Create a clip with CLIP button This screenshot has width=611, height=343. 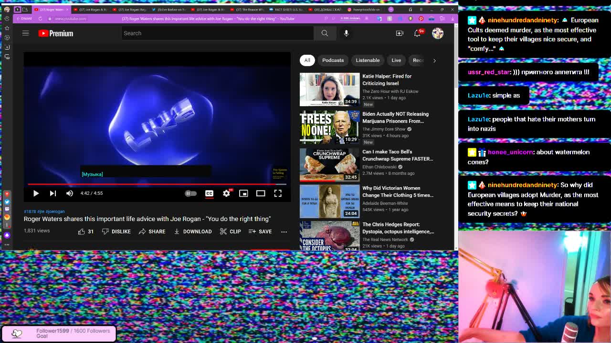(230, 232)
